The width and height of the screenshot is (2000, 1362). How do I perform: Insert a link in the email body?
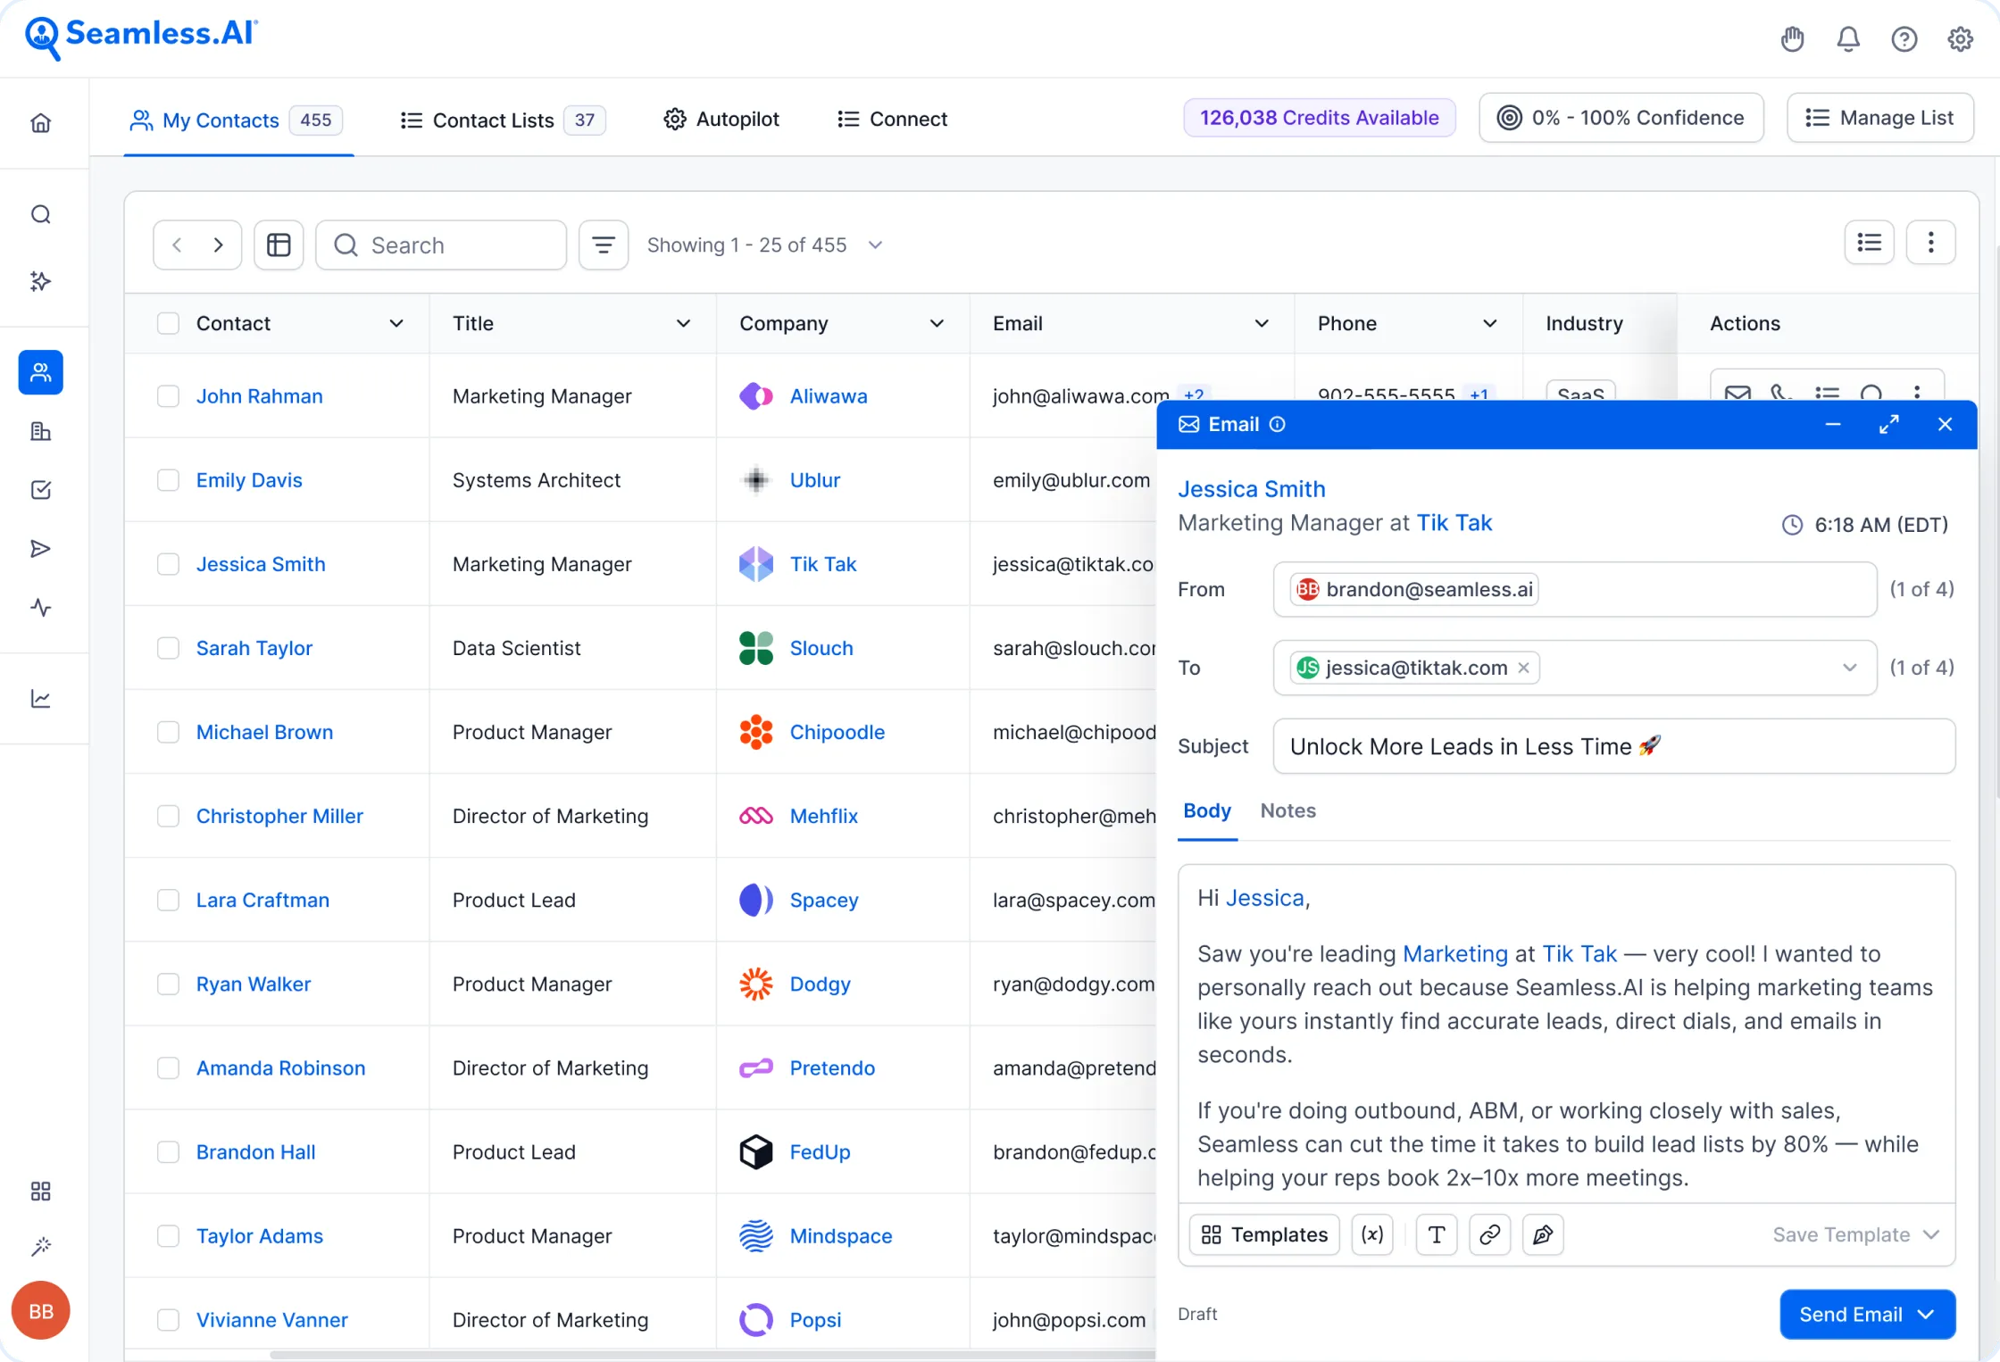coord(1489,1234)
